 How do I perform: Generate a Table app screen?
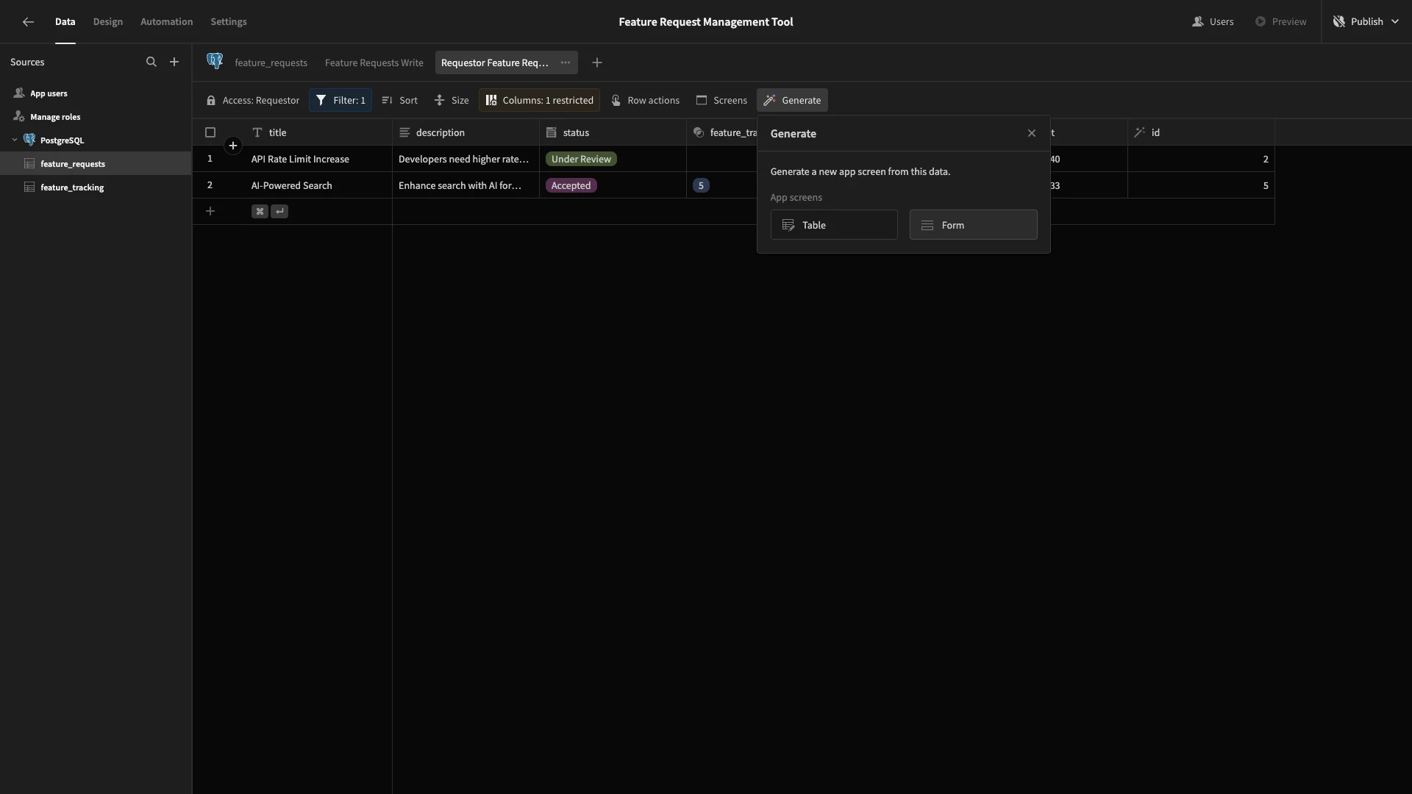click(834, 225)
